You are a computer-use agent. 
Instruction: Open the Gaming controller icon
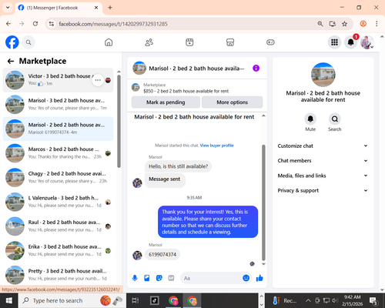point(270,42)
